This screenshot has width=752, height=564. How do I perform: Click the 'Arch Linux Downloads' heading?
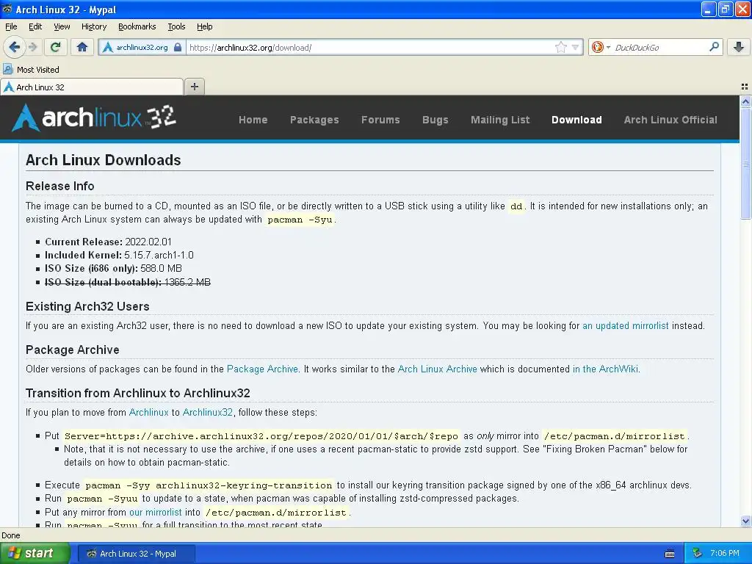click(103, 160)
